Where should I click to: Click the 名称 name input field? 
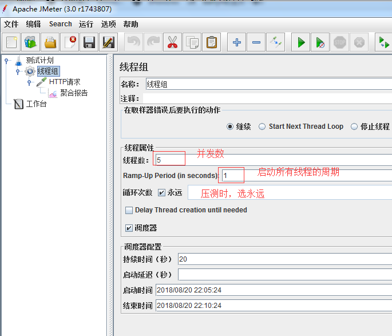click(x=269, y=84)
